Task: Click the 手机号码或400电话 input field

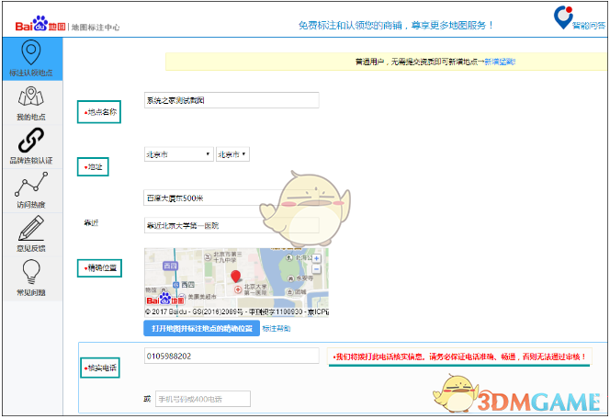Action: pos(203,399)
